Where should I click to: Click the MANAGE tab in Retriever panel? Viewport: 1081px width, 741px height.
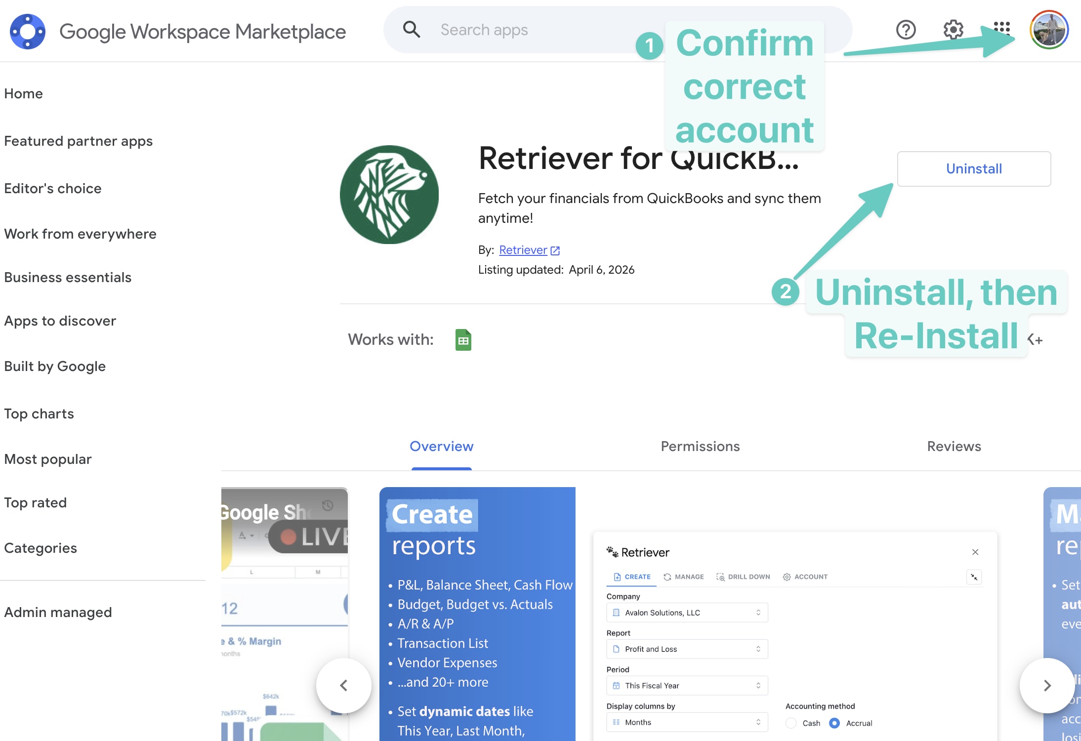point(684,576)
